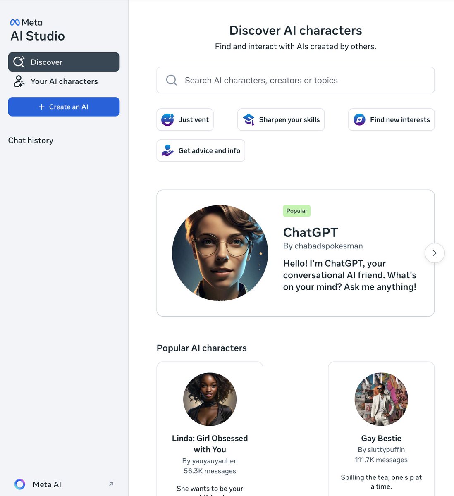Viewport: 454px width, 496px height.
Task: Click the graduation cap skills icon
Action: point(249,119)
